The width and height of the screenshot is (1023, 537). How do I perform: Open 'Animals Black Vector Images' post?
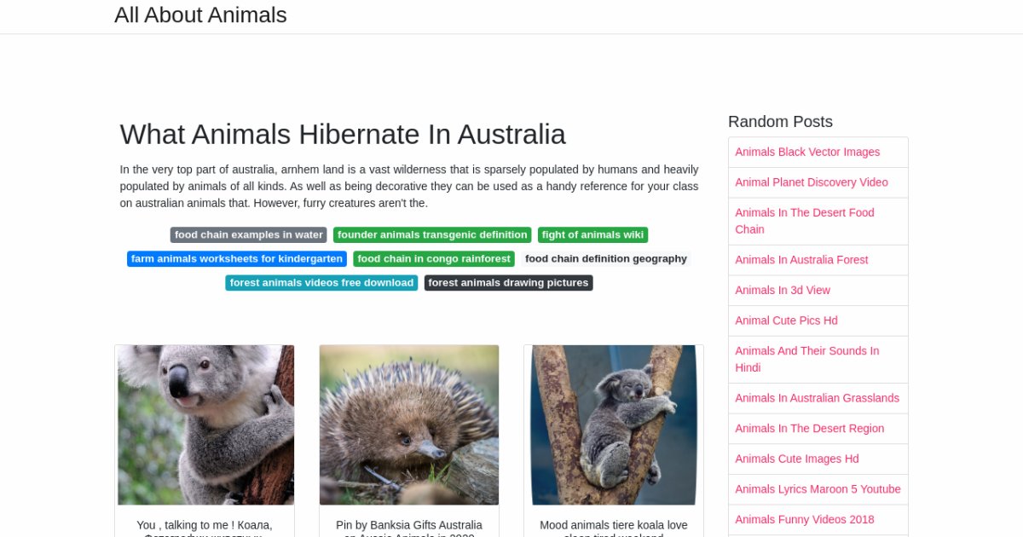coord(807,153)
